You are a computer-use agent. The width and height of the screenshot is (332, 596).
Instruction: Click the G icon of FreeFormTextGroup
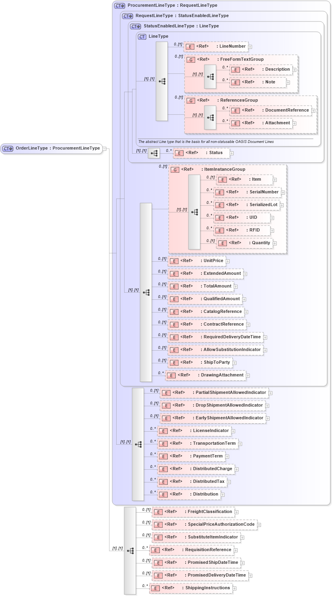[190, 59]
